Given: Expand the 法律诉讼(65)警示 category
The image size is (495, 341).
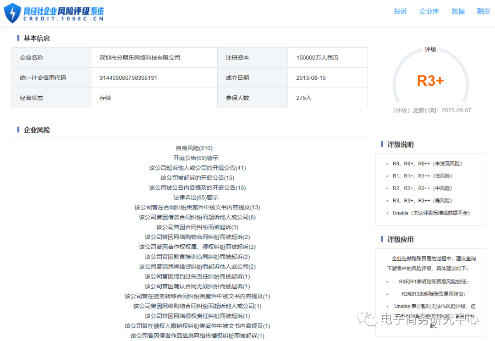Looking at the screenshot, I should point(197,197).
